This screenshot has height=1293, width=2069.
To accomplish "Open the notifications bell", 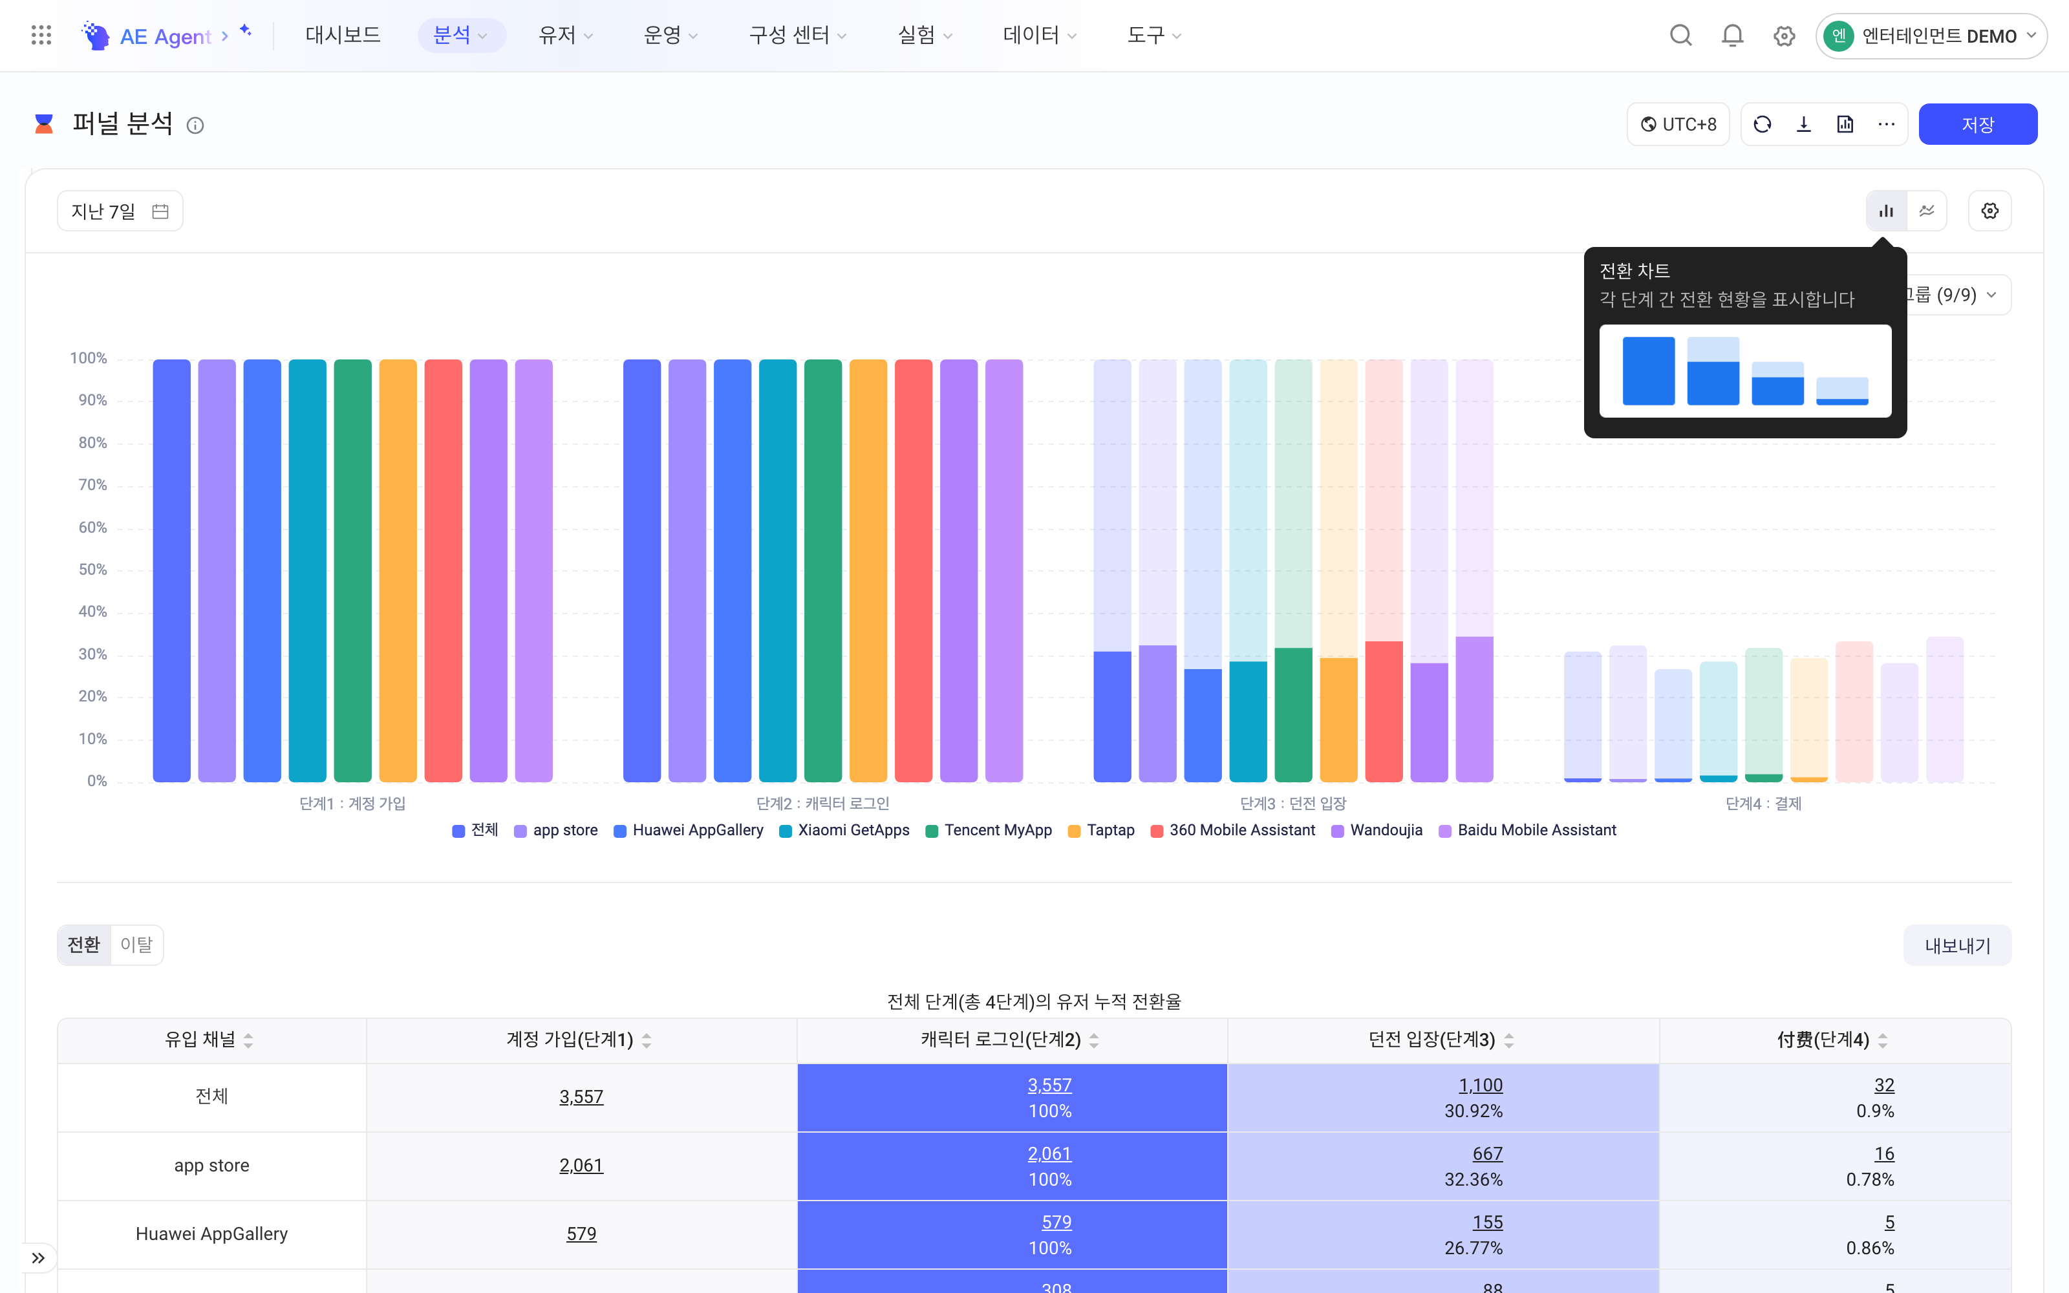I will pyautogui.click(x=1732, y=35).
